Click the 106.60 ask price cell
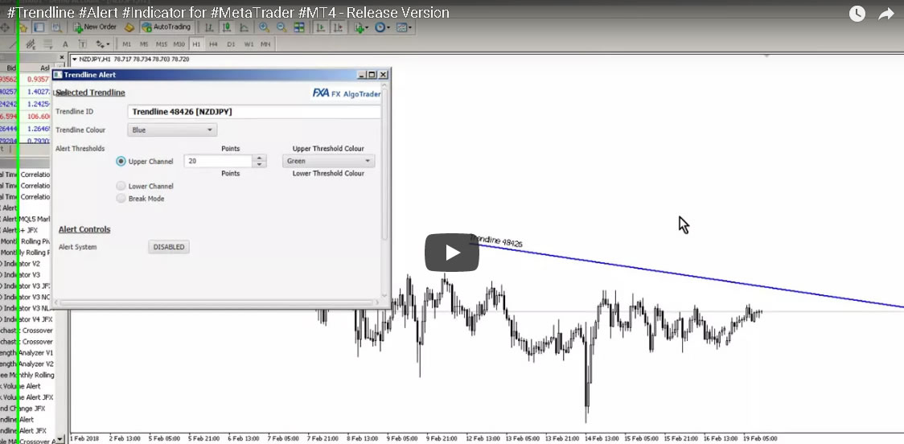Screen dimensions: 904x444 point(39,117)
